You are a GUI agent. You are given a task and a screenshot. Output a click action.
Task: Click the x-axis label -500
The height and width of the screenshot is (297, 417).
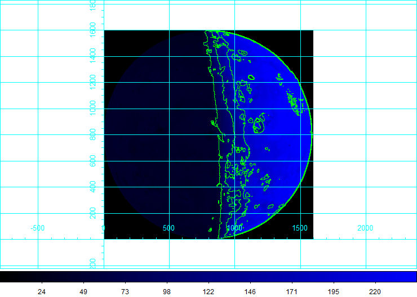coord(37,228)
